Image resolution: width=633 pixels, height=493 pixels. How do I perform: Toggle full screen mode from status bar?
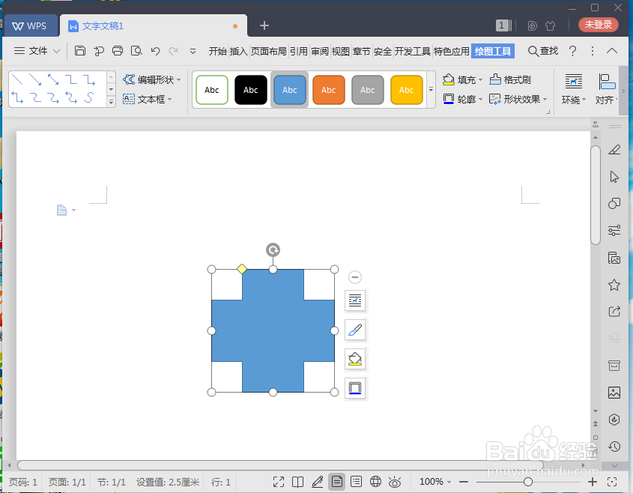point(278,482)
